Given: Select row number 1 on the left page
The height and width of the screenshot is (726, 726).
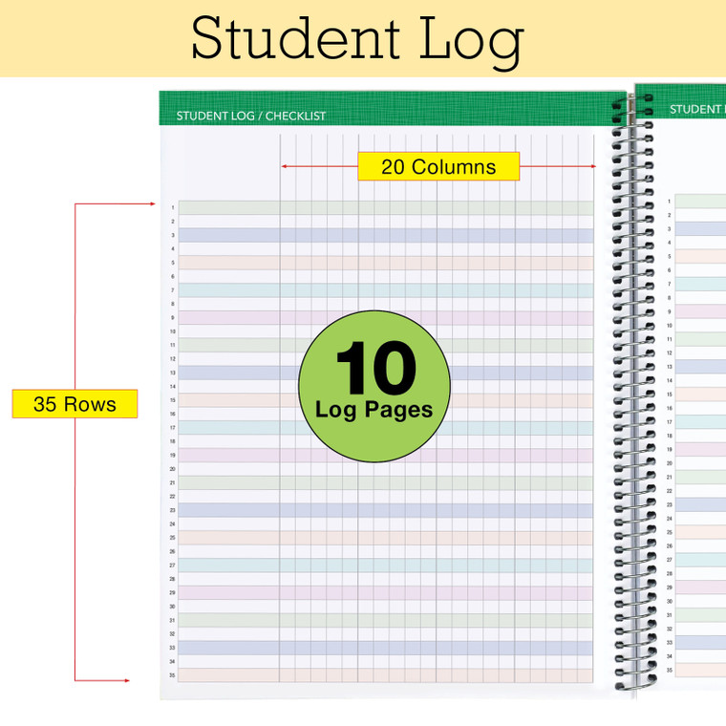Looking at the screenshot, I should pos(173,207).
